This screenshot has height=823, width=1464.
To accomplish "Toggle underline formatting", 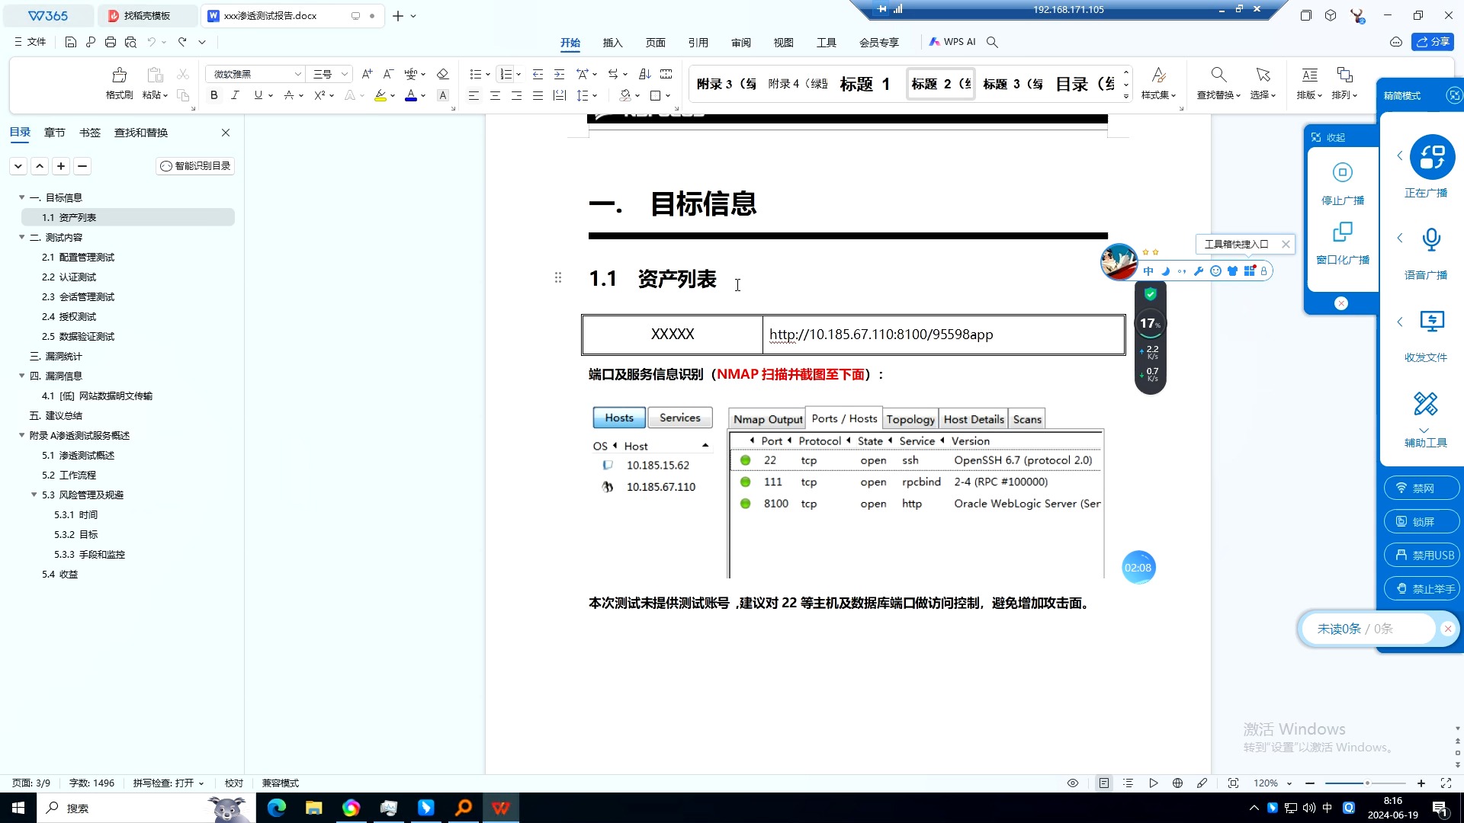I will point(258,95).
